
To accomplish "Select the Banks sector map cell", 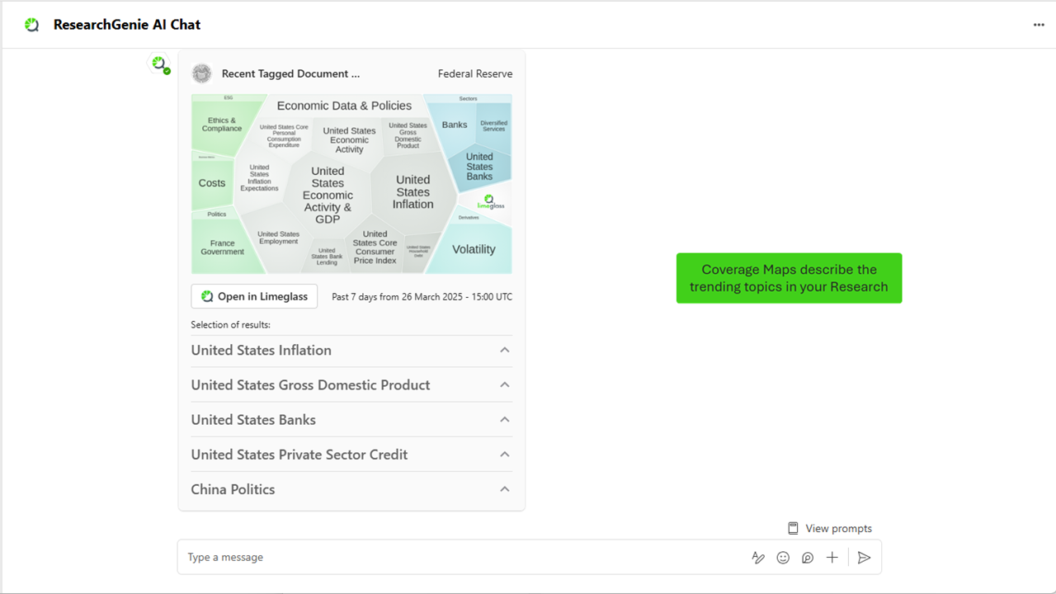I will click(x=455, y=125).
